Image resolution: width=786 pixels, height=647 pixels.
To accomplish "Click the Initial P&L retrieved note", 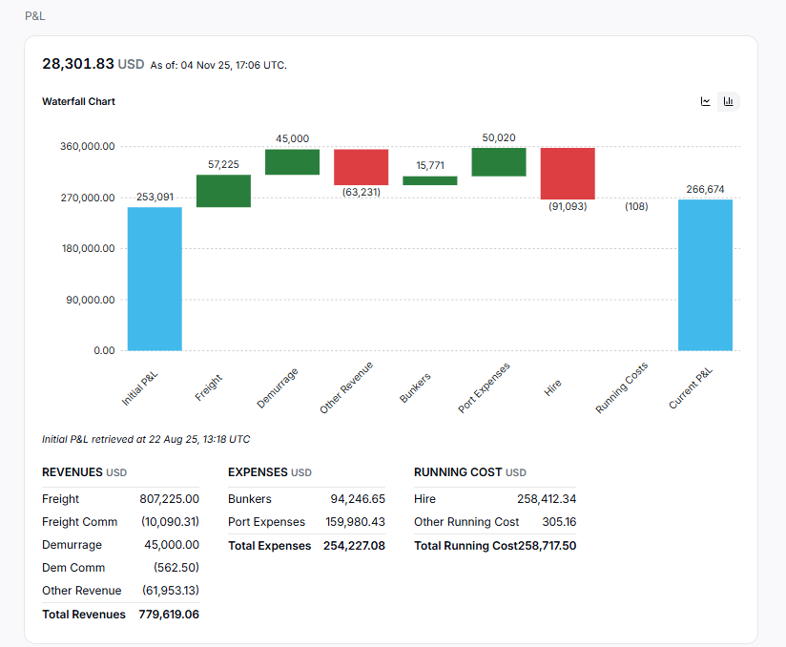I will click(146, 439).
